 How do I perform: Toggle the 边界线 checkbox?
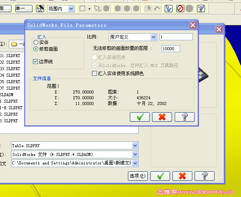point(35,61)
